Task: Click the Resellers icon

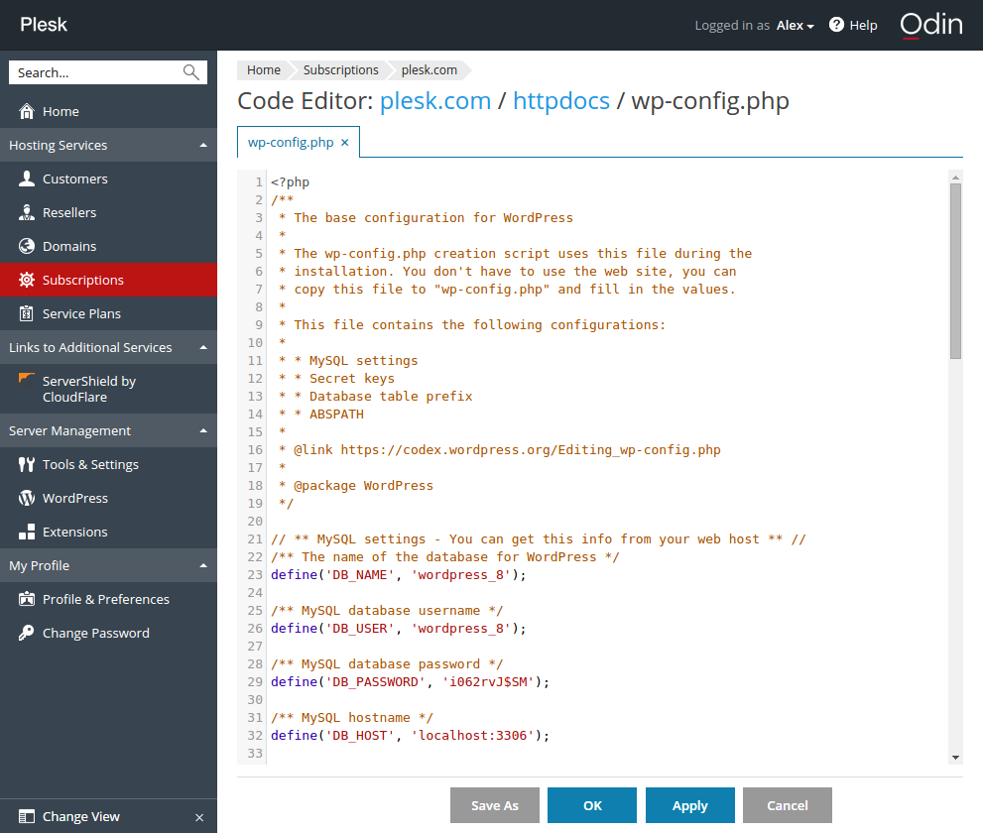Action: pos(27,212)
